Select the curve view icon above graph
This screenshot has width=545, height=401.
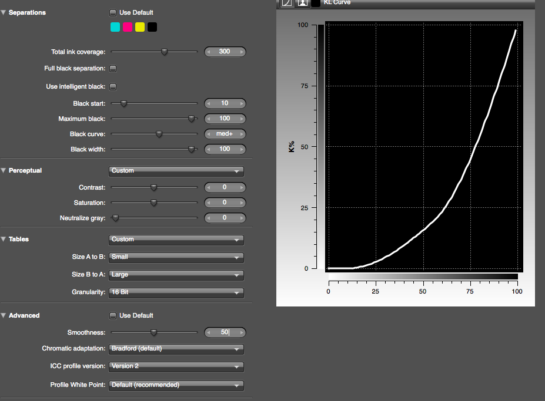(x=287, y=2)
